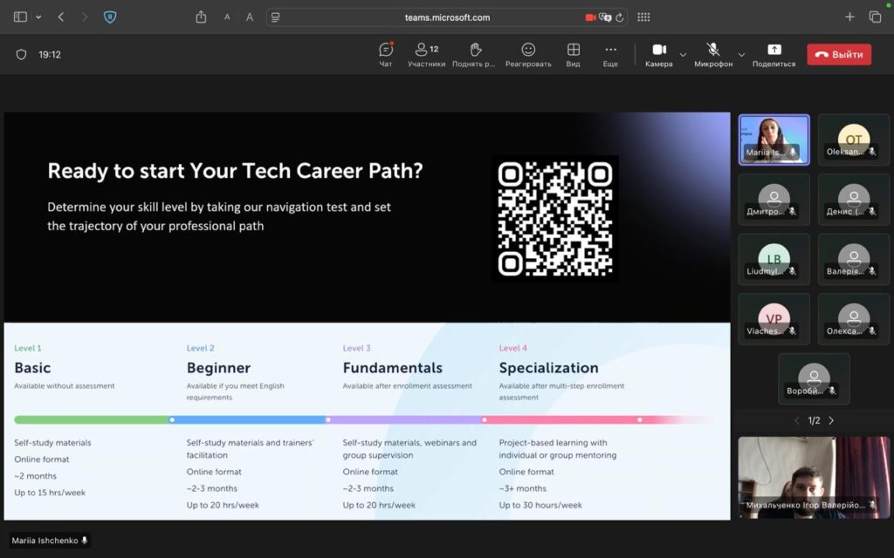
Task: Click the meeting shield icon beside the timer
Action: (21, 55)
